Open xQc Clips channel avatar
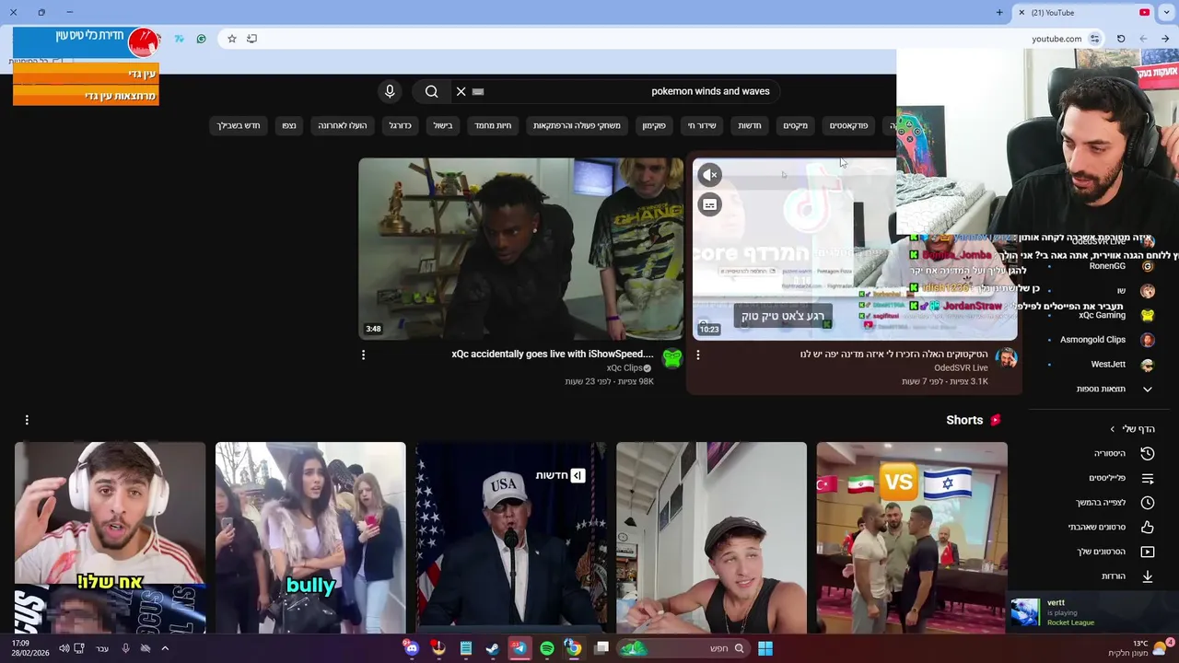The width and height of the screenshot is (1179, 663). 672,359
